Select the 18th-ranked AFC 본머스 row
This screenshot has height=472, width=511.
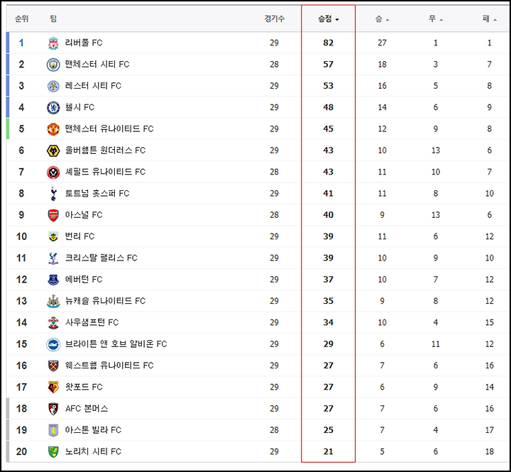258,408
